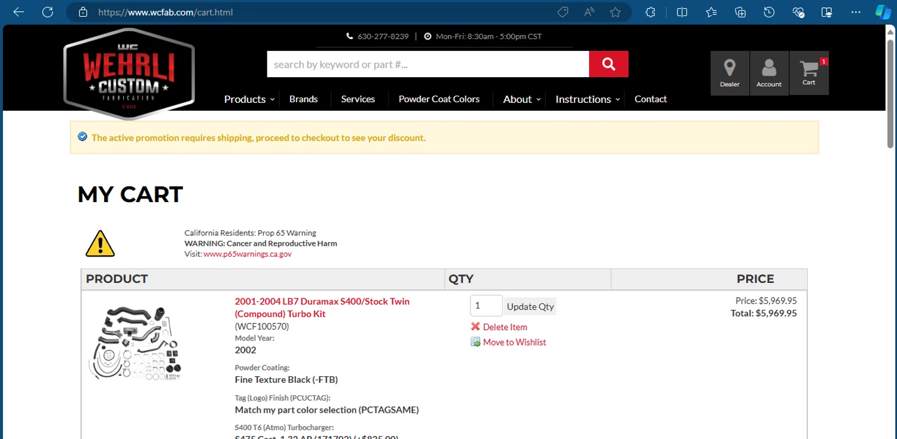This screenshot has width=897, height=439.
Task: Click the red X Delete Item icon
Action: [475, 327]
